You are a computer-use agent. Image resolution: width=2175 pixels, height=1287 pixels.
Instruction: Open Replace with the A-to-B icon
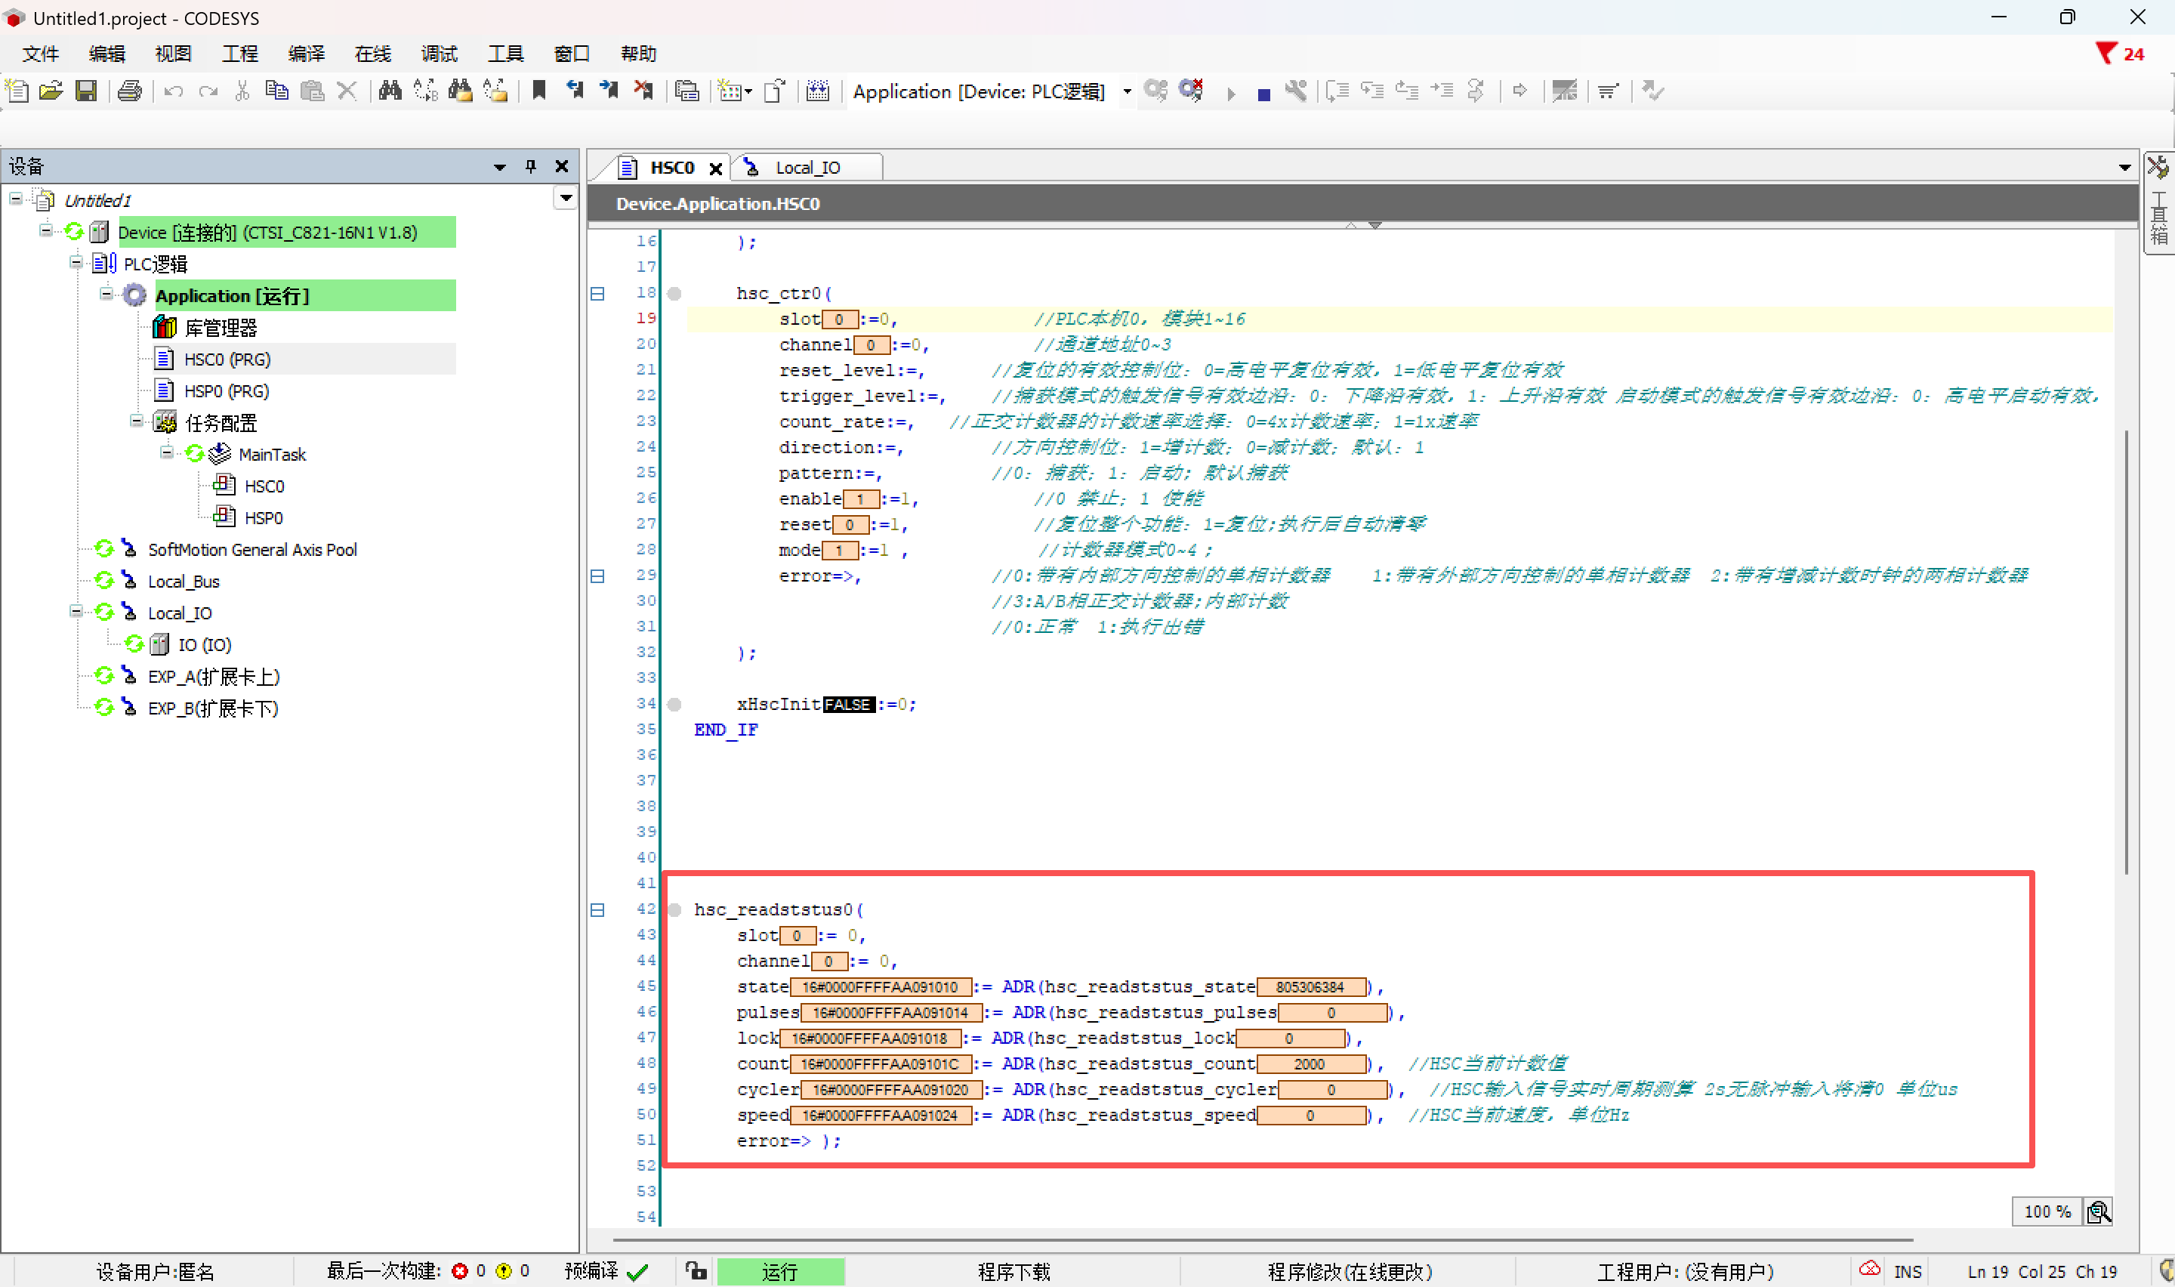[426, 90]
